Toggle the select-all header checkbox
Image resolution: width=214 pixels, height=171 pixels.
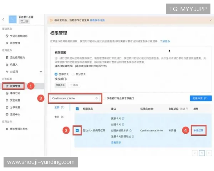[77, 109]
